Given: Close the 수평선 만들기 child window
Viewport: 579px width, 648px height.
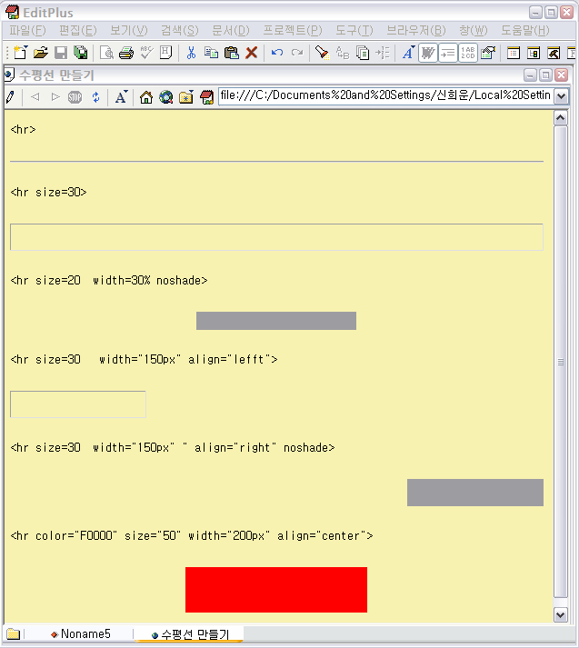Looking at the screenshot, I should 561,75.
